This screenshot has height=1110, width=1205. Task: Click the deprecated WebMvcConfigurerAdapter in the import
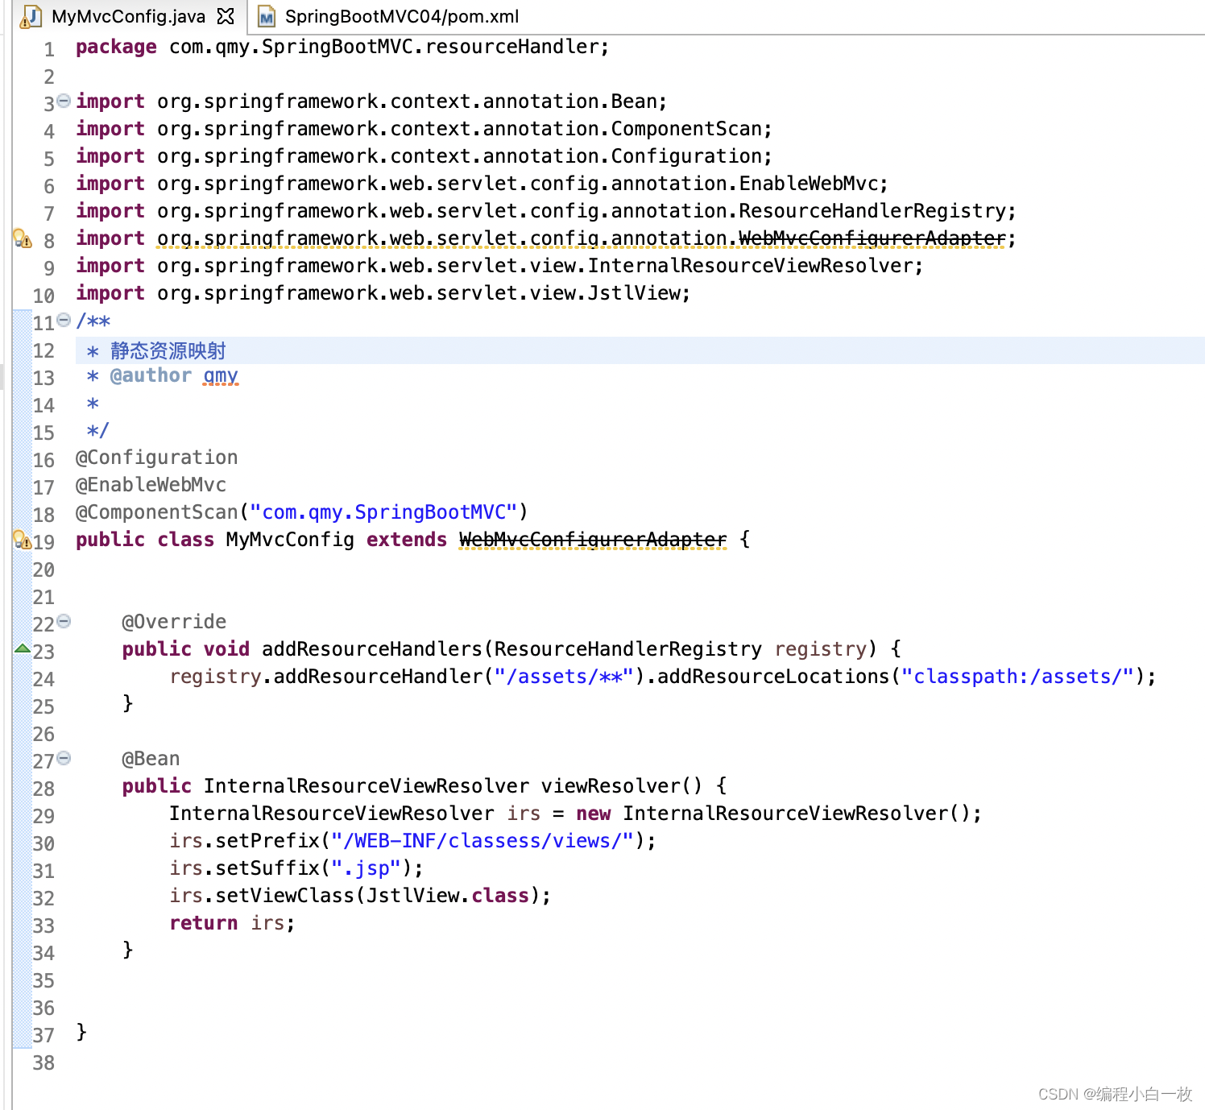click(872, 238)
